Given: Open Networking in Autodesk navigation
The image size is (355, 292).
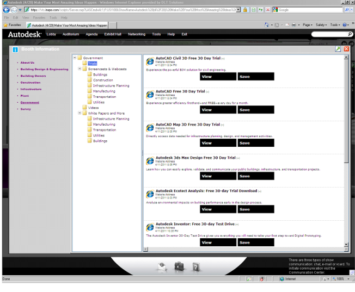Looking at the screenshot, I should tap(137, 34).
